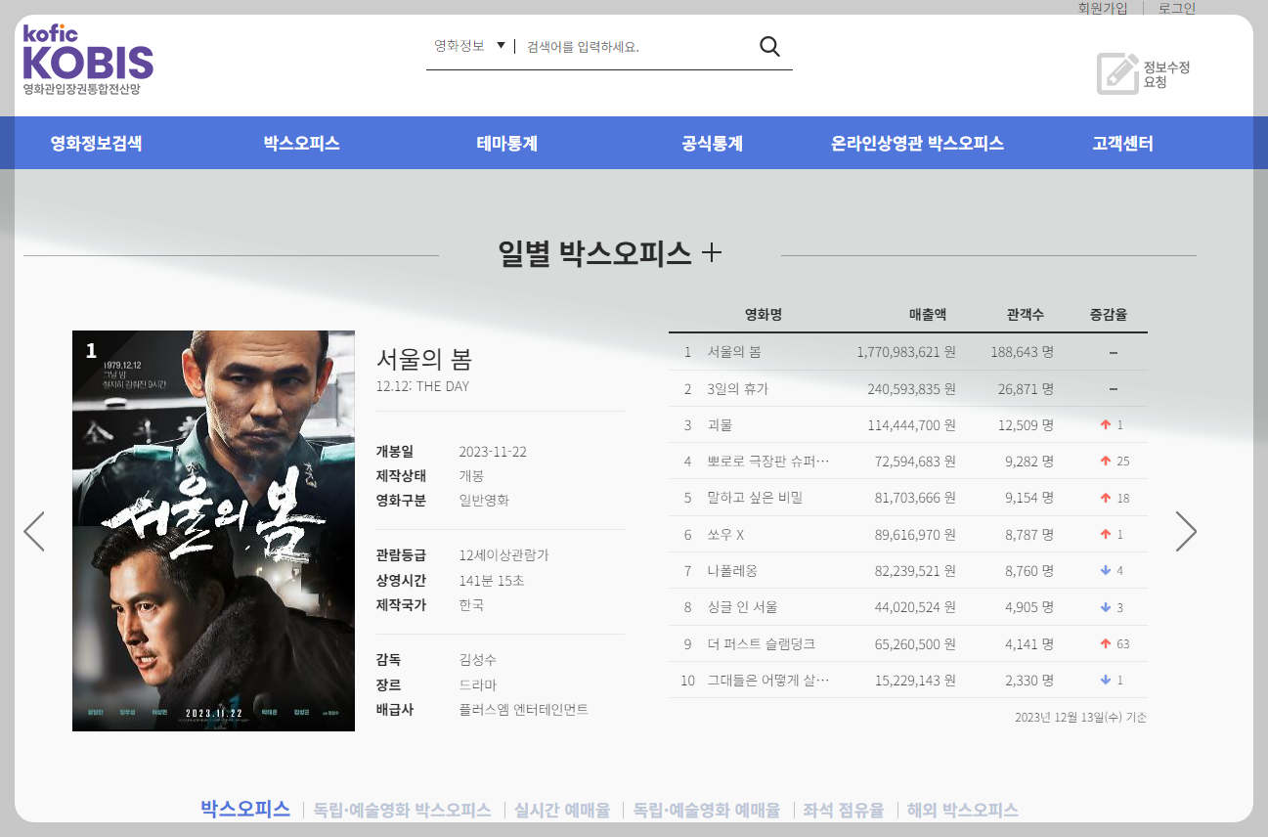
Task: Select the 해외 박스오피스 tab
Action: (x=963, y=810)
